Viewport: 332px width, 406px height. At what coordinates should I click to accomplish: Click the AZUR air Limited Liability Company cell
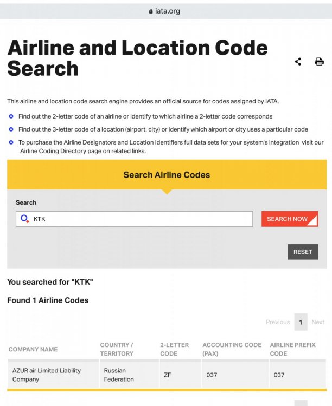click(47, 375)
